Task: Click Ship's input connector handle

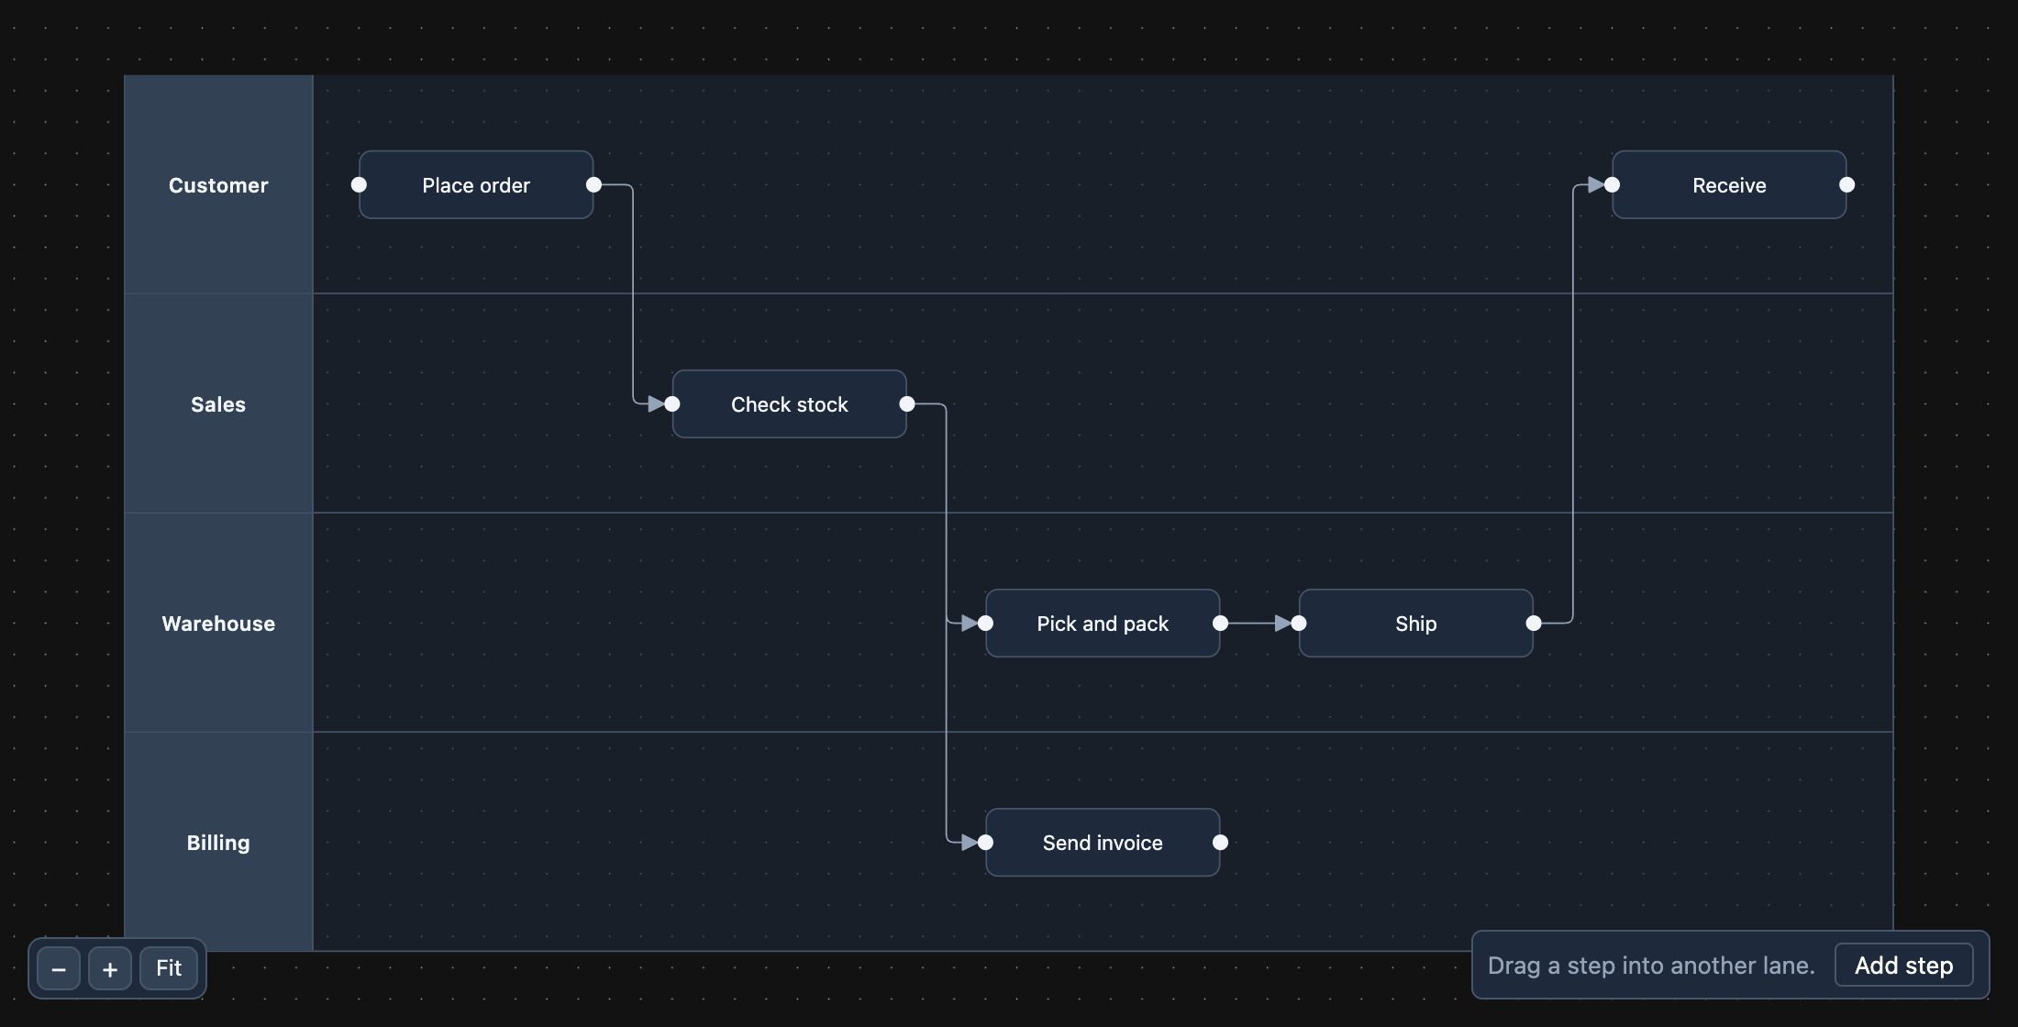Action: coord(1299,624)
